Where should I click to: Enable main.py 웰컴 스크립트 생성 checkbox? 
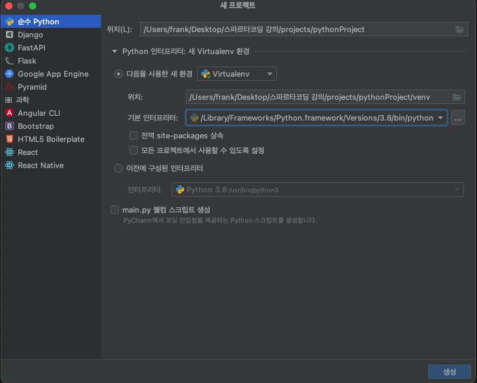[115, 210]
